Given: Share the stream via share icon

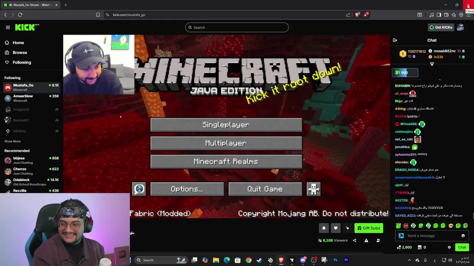Looking at the screenshot, I should 354,241.
